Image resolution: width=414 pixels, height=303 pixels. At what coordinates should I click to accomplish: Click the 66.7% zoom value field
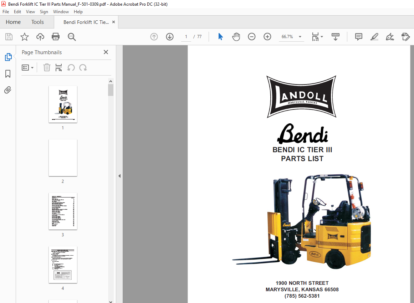(x=287, y=37)
